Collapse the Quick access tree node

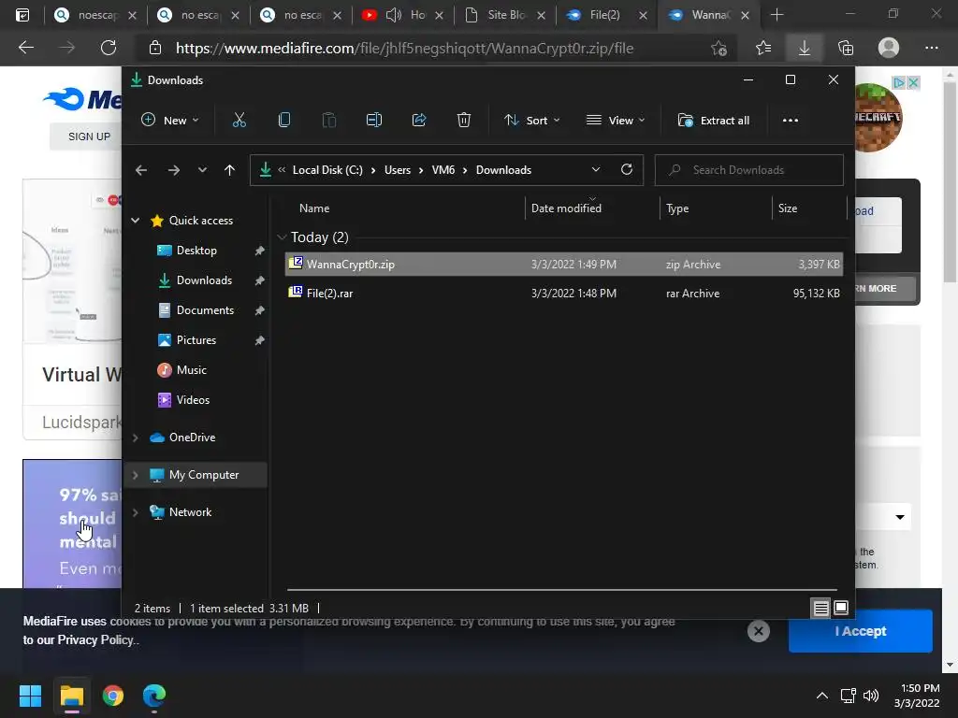(135, 221)
